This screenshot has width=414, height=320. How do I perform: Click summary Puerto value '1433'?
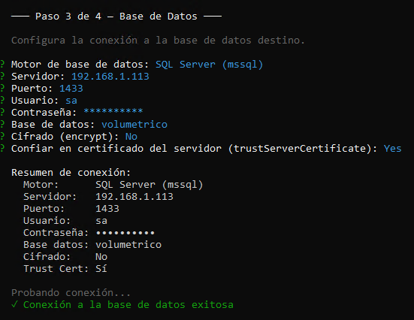(x=107, y=209)
